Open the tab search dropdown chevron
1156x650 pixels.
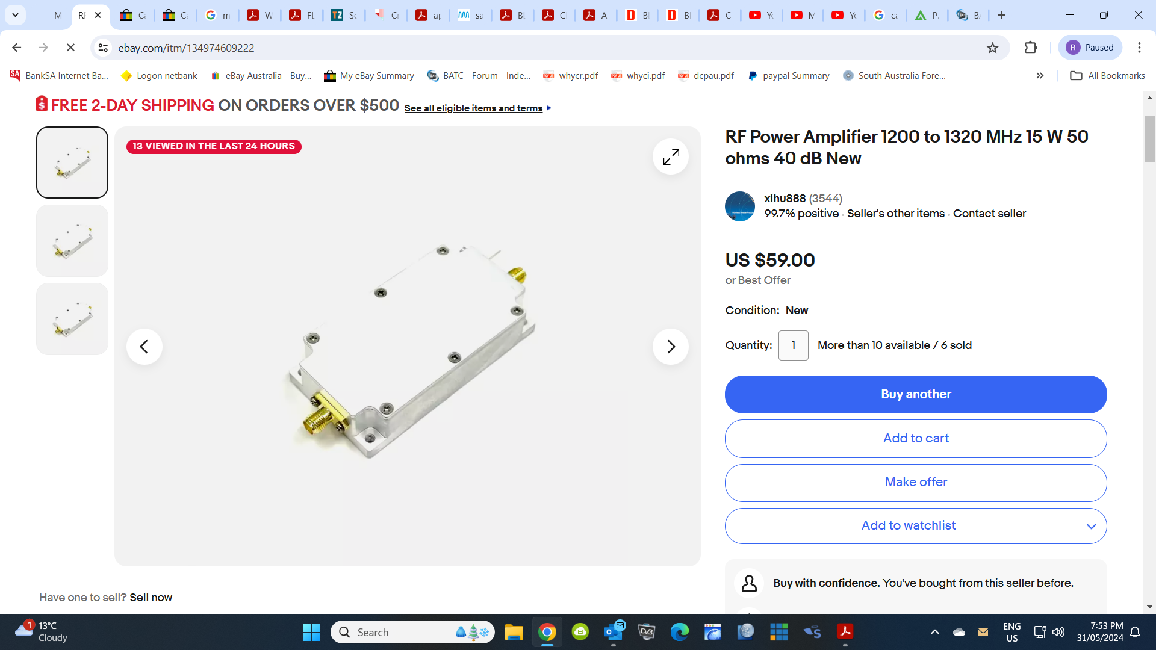click(15, 15)
